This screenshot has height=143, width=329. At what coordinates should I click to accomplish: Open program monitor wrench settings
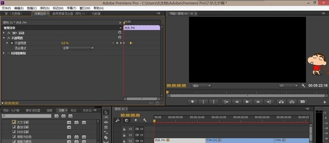click(303, 86)
